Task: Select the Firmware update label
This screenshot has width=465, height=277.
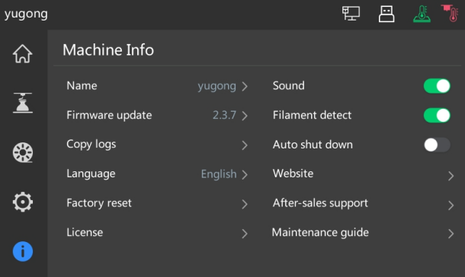Action: coord(109,116)
